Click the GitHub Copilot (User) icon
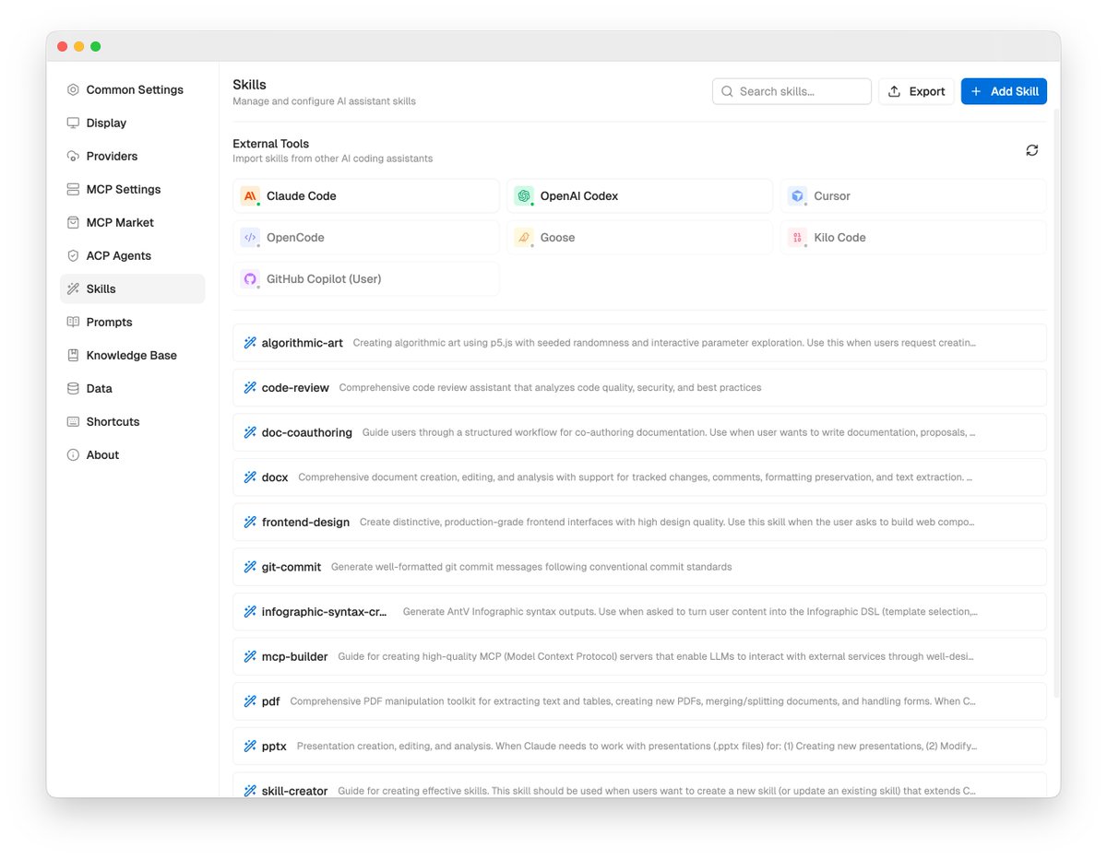 tap(250, 278)
